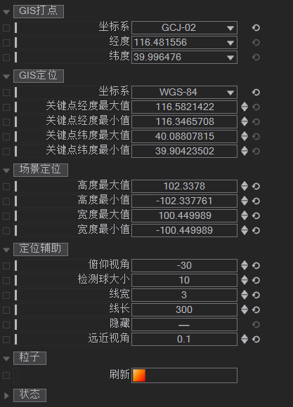Click the 线宽 value field

(184, 295)
